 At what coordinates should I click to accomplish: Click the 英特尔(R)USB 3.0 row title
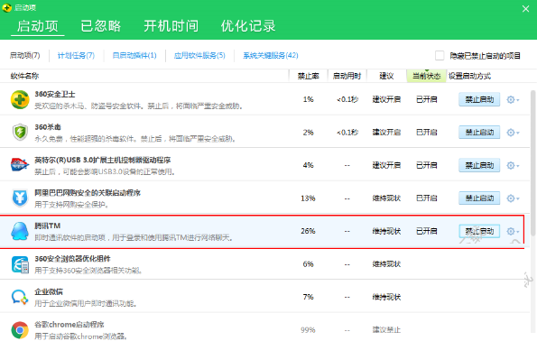pos(103,160)
